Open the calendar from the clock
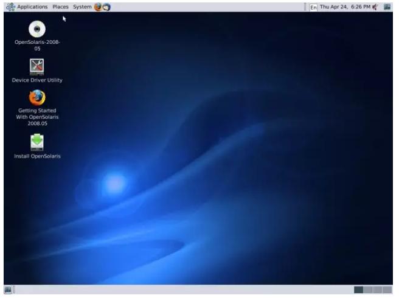Screen dimensions: 399x298 click(345, 7)
